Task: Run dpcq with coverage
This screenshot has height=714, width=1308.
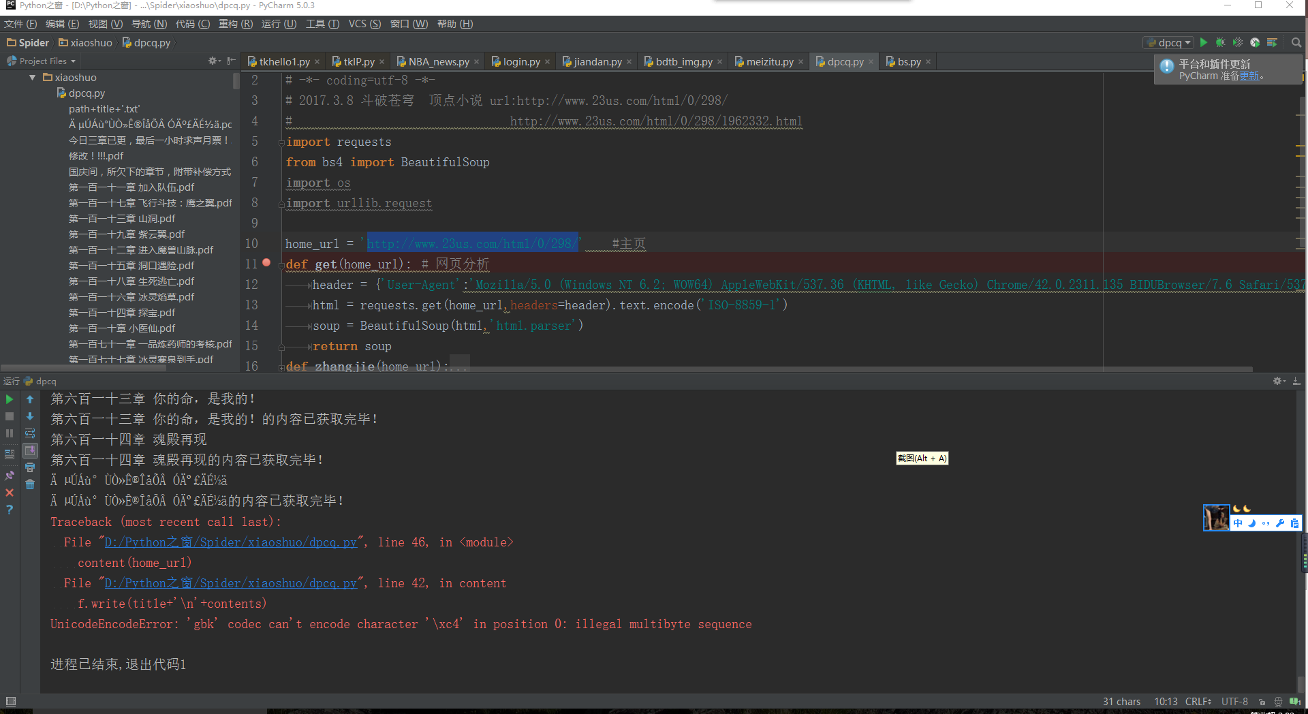Action: (x=1238, y=42)
